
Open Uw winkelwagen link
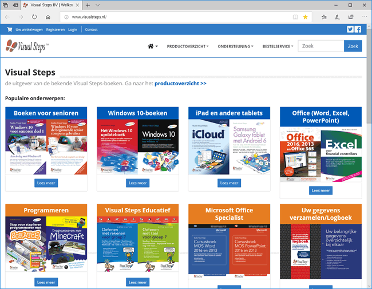point(29,30)
